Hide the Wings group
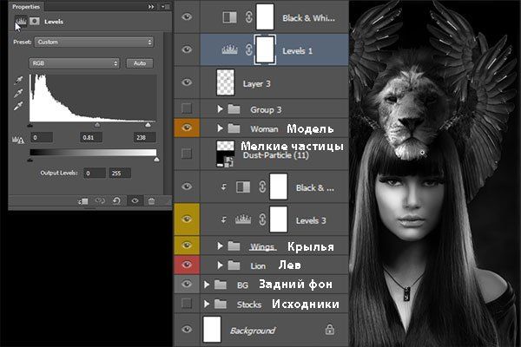The image size is (521, 347). pyautogui.click(x=187, y=245)
